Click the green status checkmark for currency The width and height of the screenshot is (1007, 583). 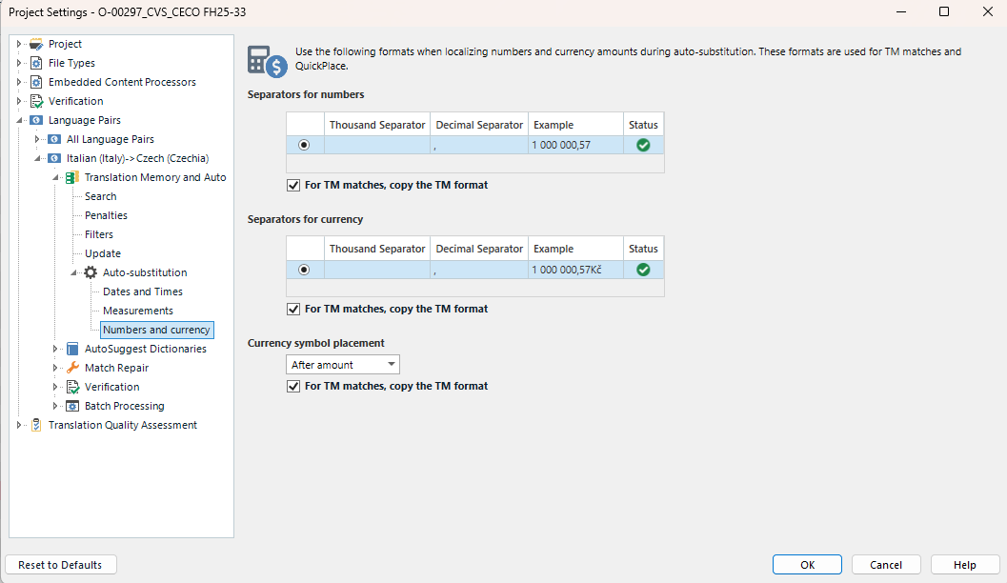(x=643, y=270)
